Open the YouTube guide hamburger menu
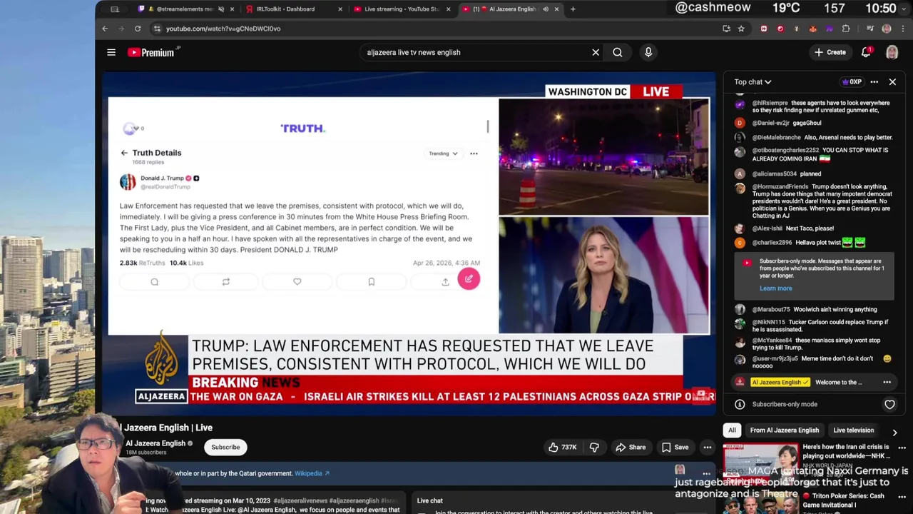Viewport: 913px width, 514px height. (111, 52)
